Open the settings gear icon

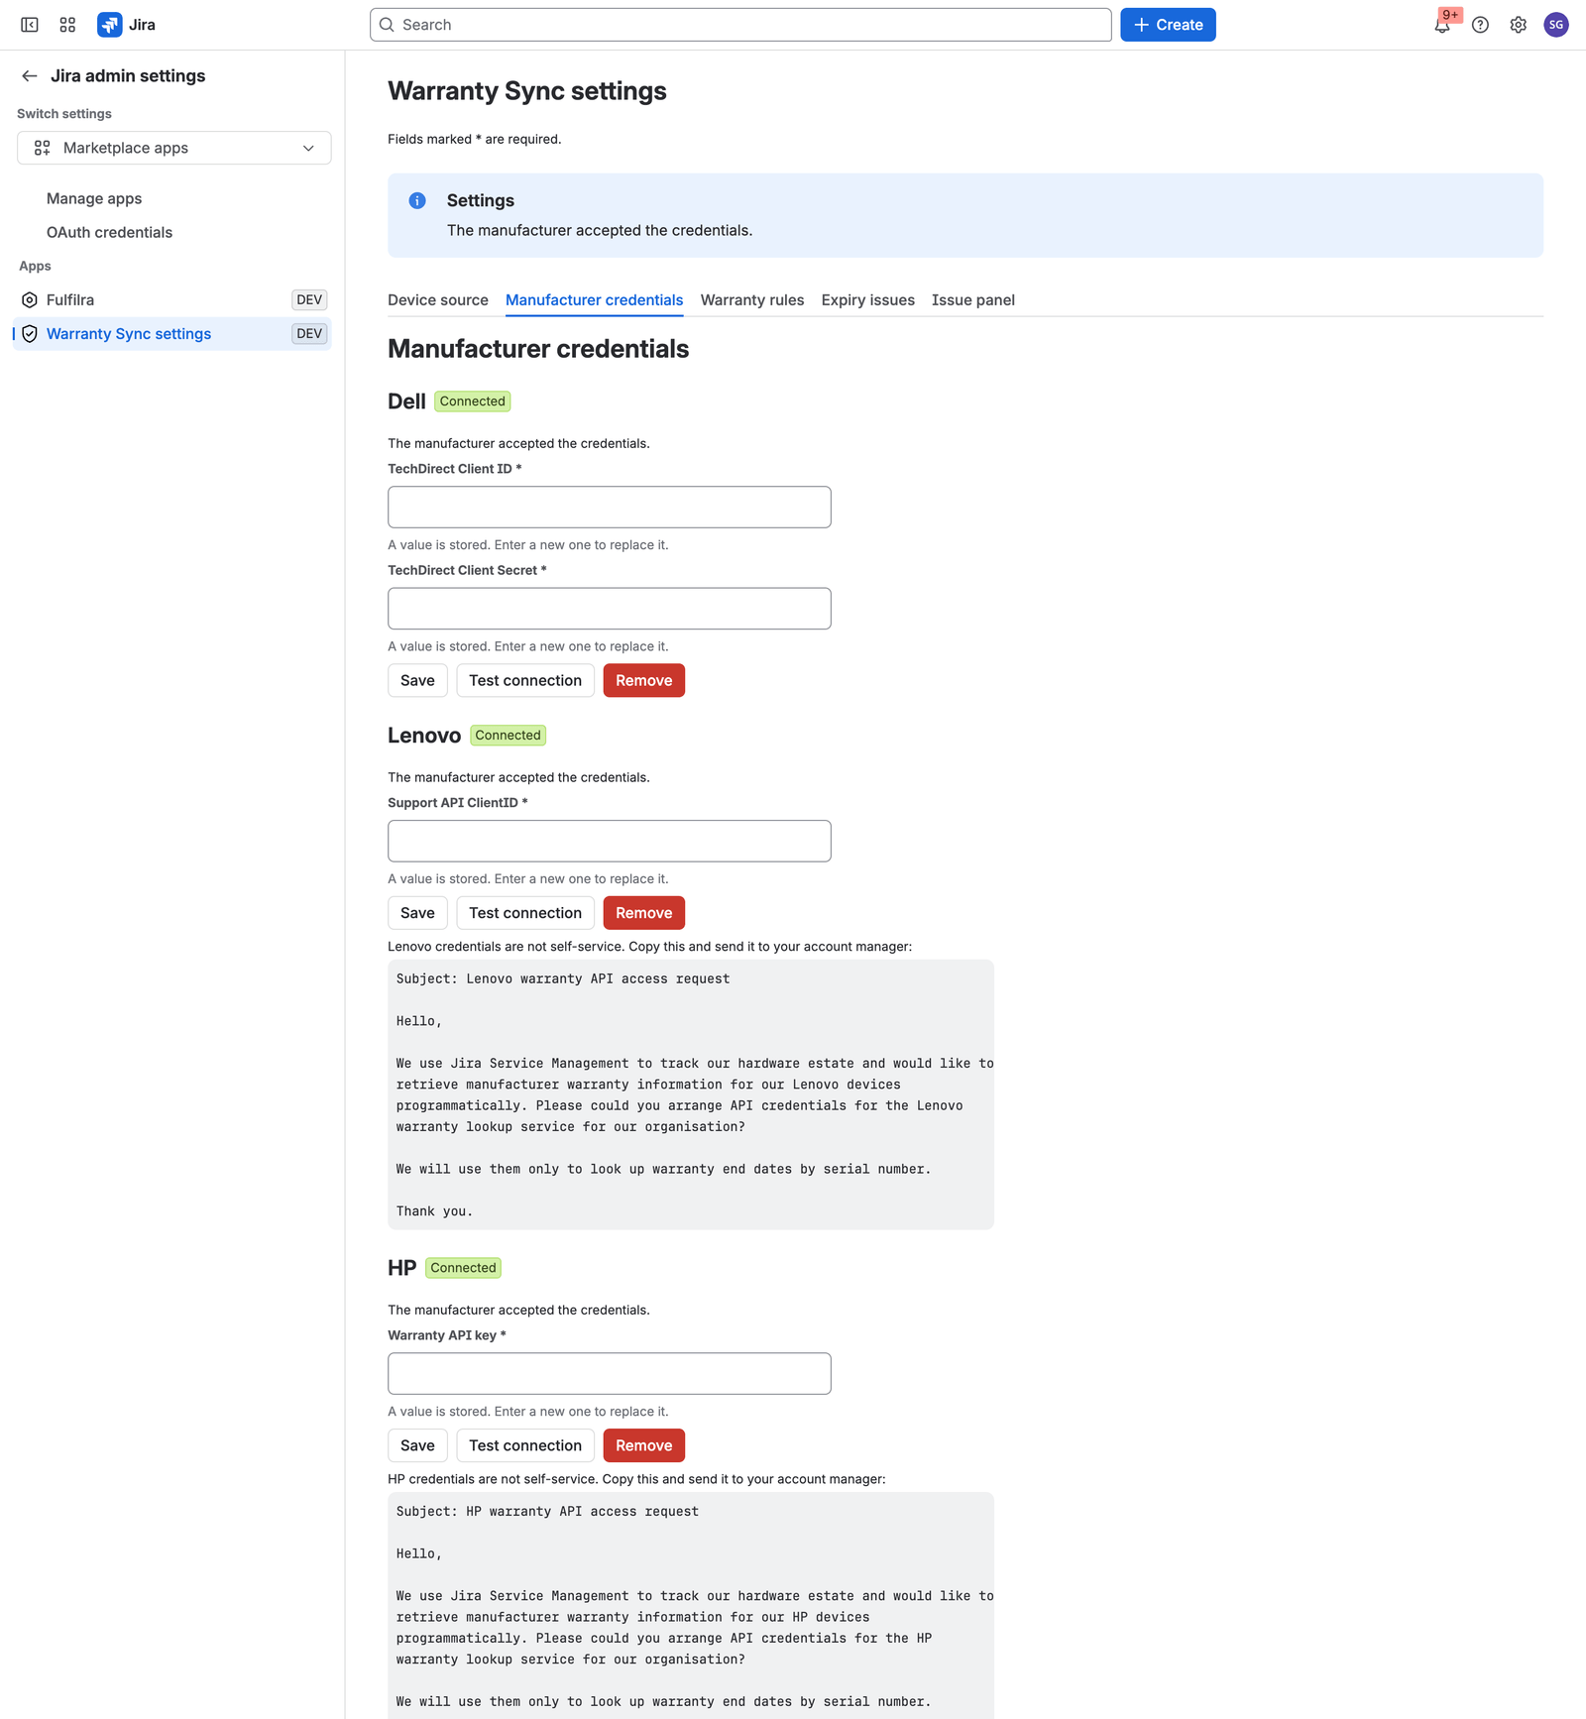(x=1519, y=25)
